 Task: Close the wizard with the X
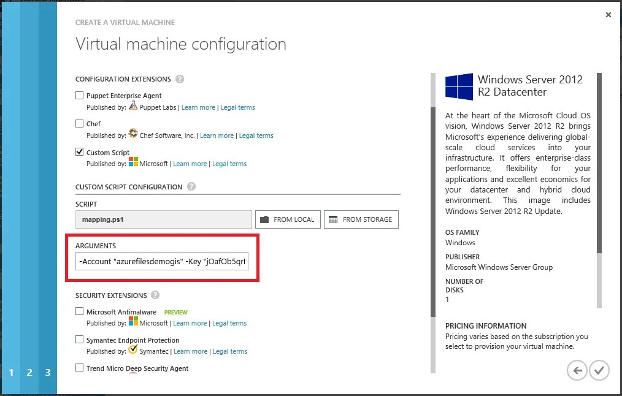point(608,15)
